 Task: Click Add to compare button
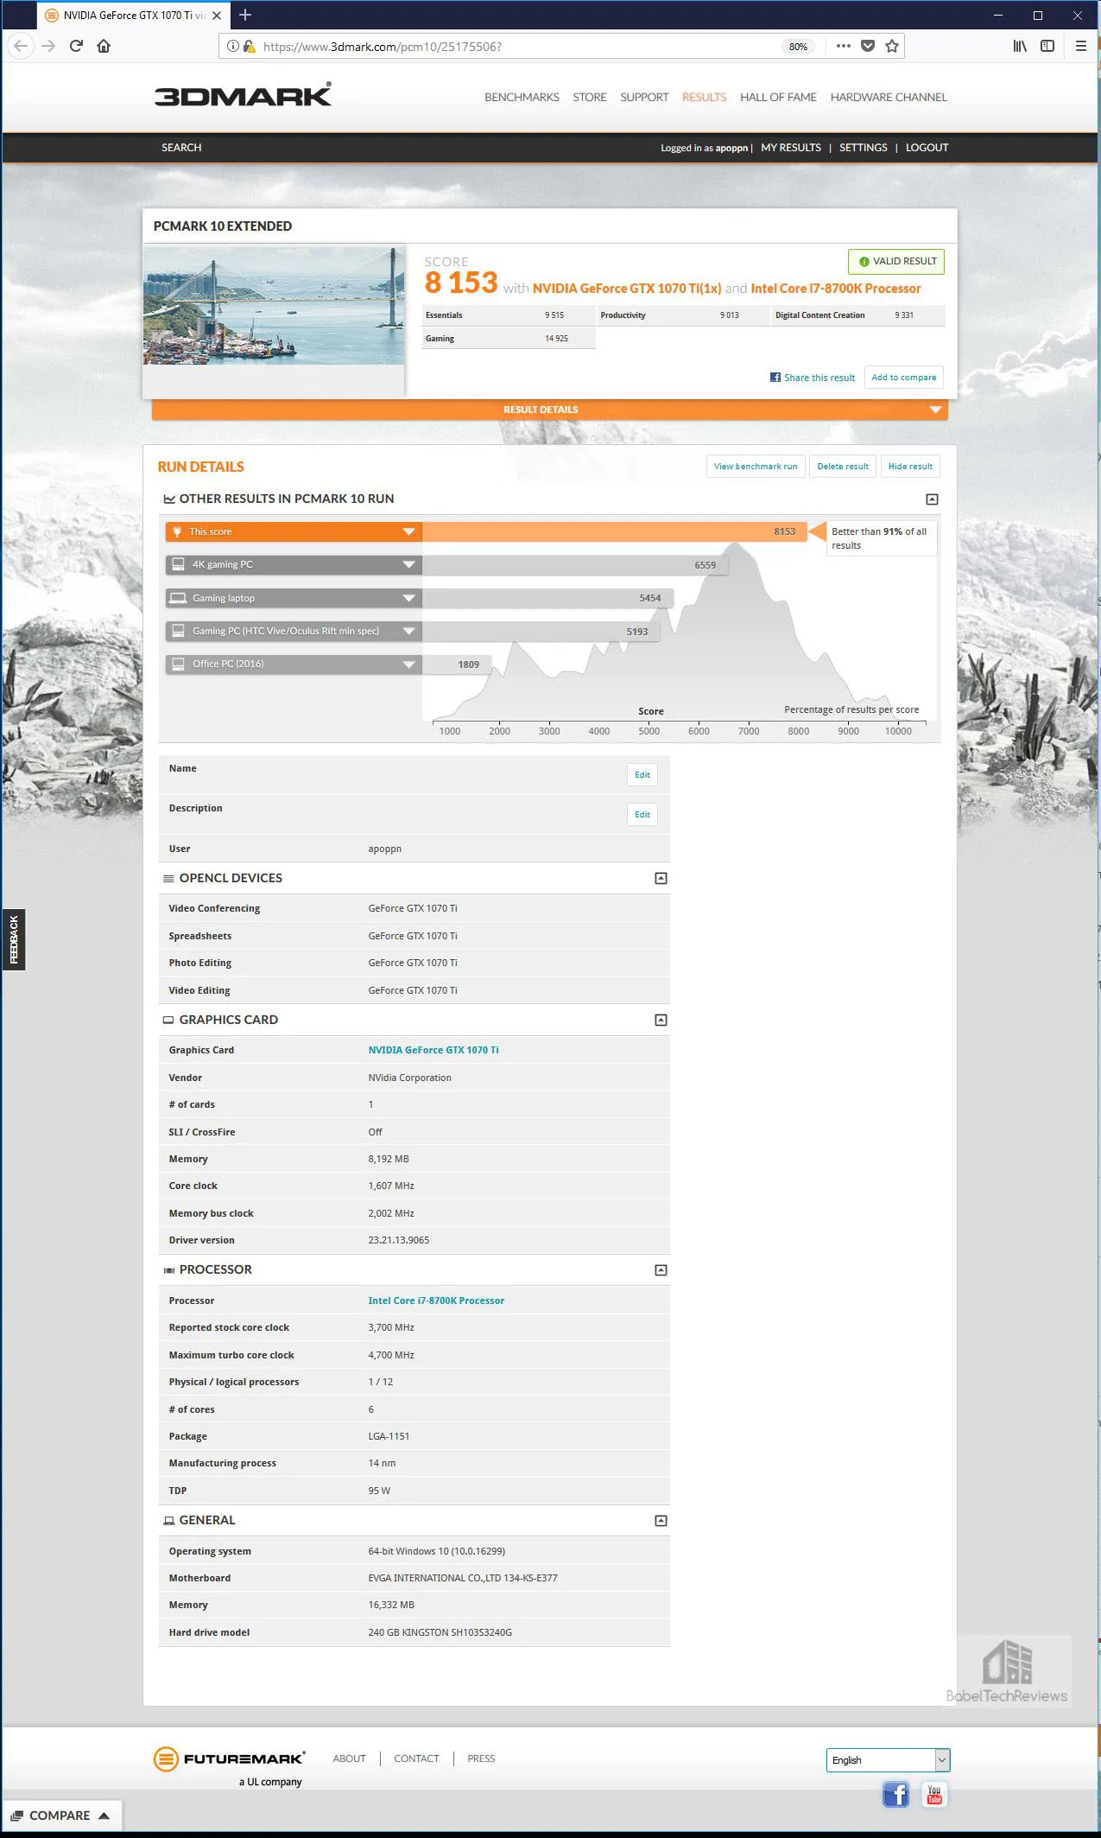tap(903, 378)
